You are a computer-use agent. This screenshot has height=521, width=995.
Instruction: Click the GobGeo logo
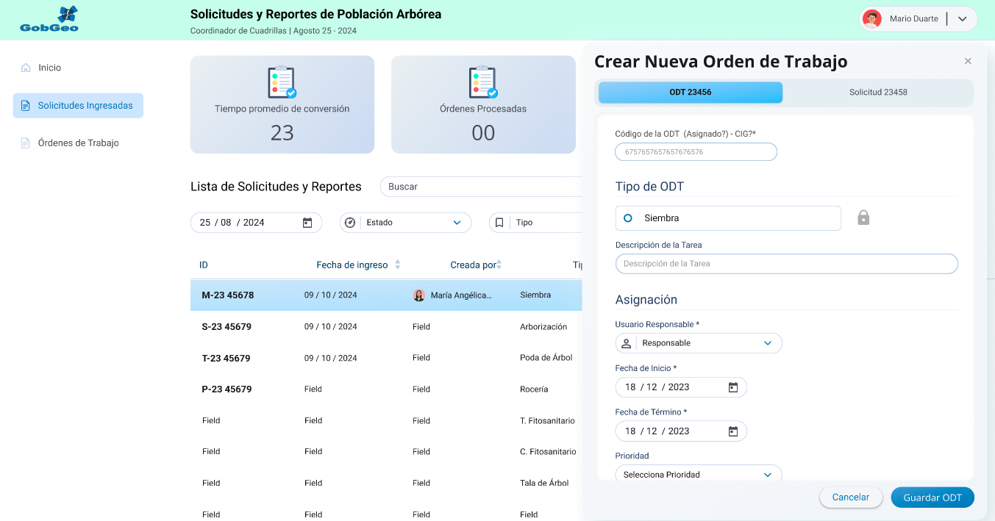49,20
